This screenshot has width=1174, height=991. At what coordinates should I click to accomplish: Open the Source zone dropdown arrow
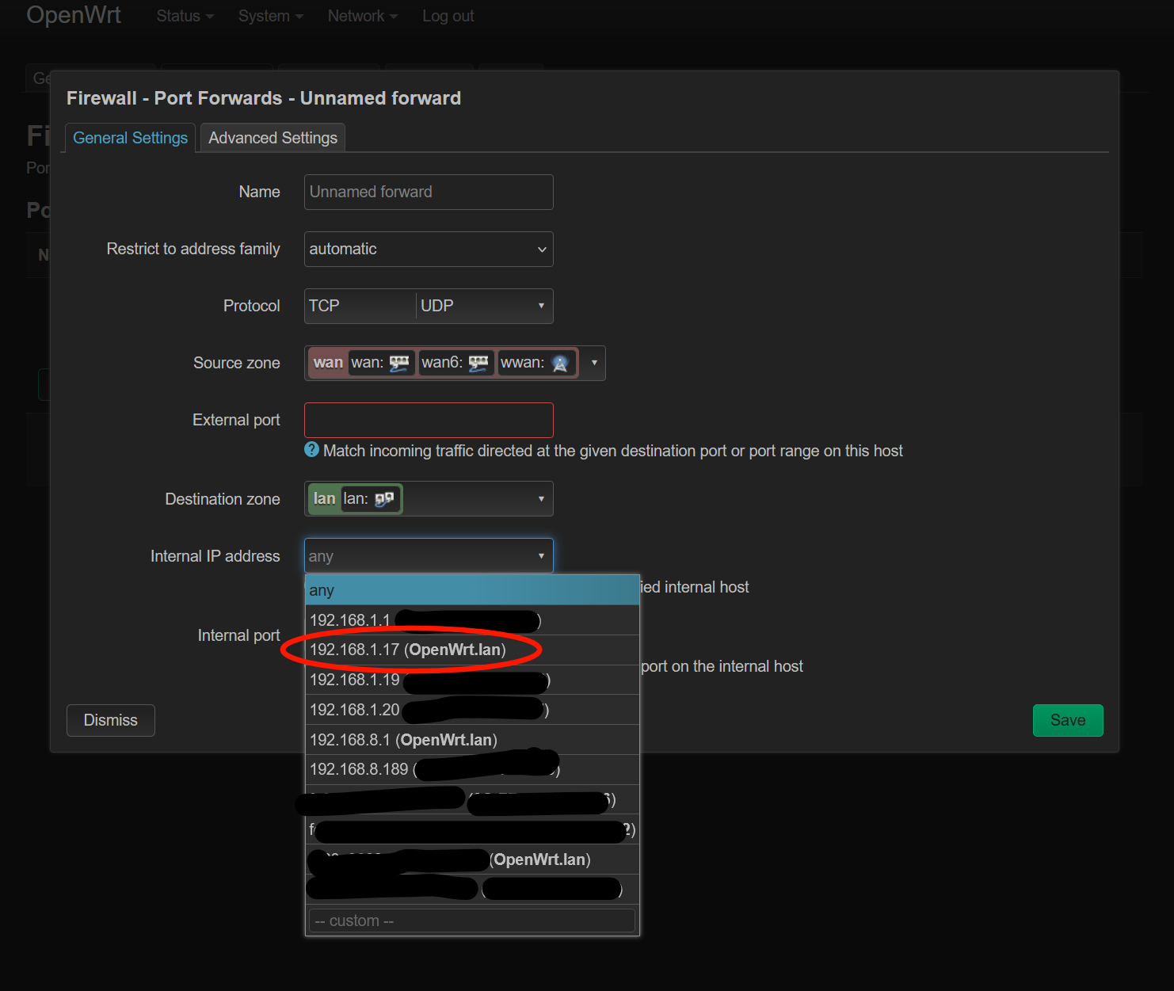point(594,363)
